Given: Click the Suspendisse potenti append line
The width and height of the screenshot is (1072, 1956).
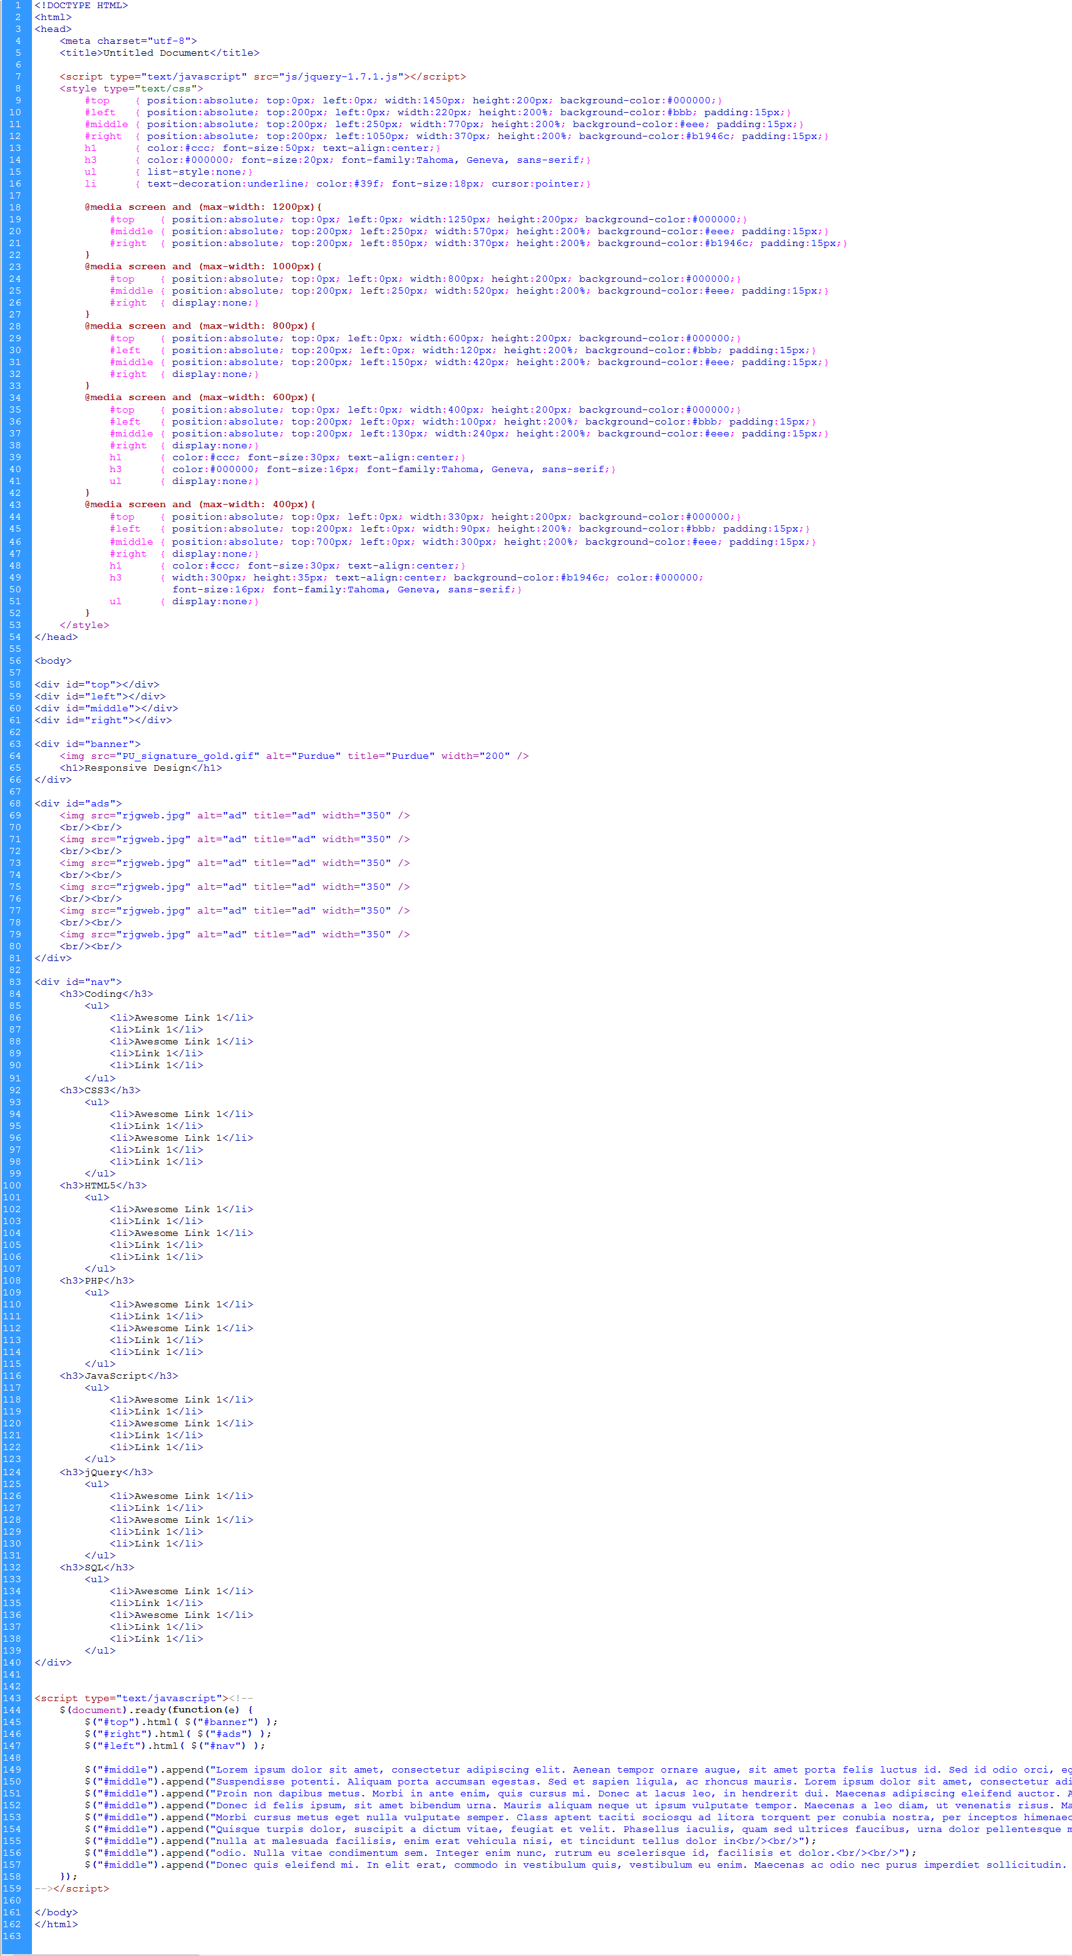Looking at the screenshot, I should [x=578, y=1781].
